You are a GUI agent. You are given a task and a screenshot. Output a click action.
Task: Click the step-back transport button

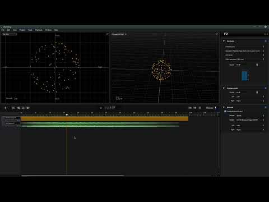18,108
